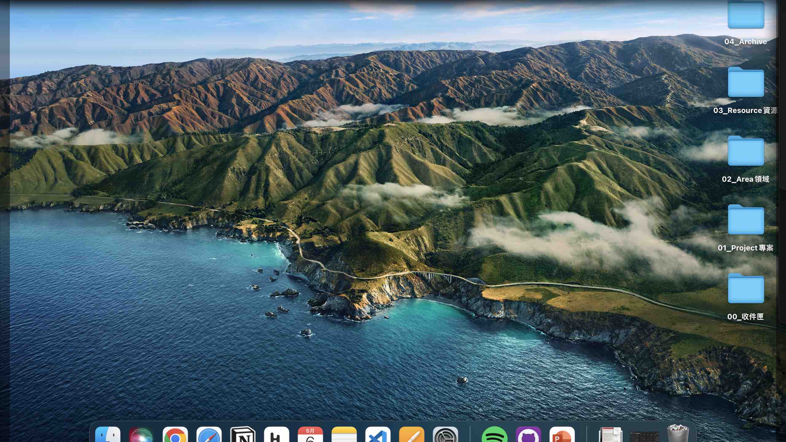Open System Preferences gear in the Dock
This screenshot has height=442, width=786.
tap(446, 434)
